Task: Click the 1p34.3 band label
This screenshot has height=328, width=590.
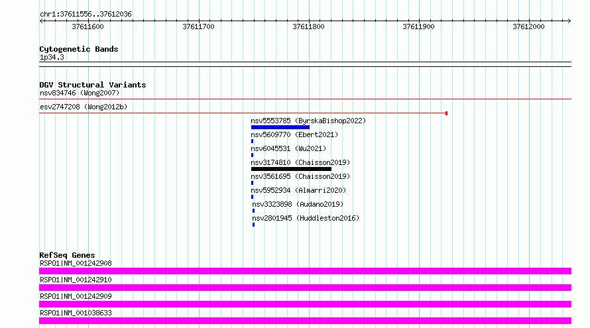Action: (52, 58)
